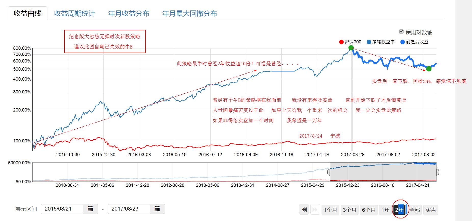The image size is (472, 221).
Task: Select the 1年 range button
Action: pos(386,210)
